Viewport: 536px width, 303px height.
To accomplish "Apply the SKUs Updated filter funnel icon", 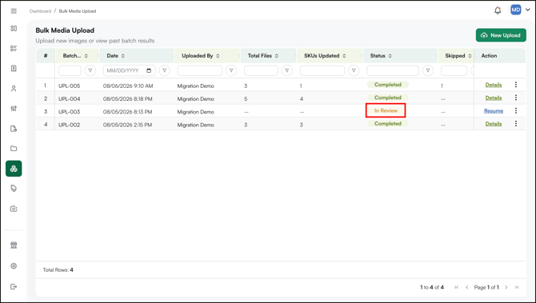I will point(354,70).
